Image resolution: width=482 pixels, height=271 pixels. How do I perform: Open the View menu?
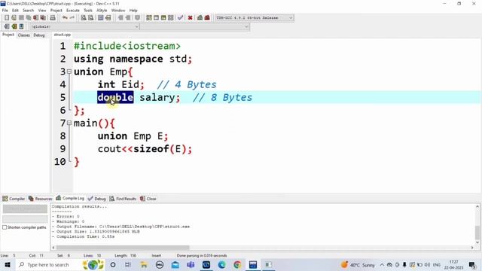(x=42, y=10)
